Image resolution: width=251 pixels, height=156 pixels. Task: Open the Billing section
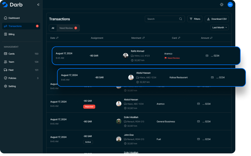[x=11, y=34]
